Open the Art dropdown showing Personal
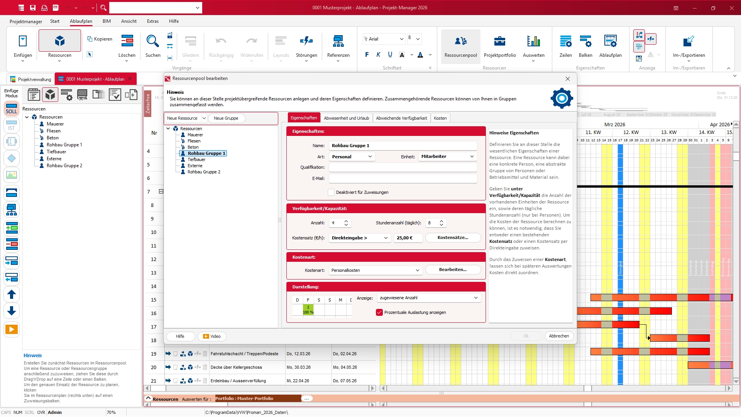The image size is (741, 417). [352, 157]
